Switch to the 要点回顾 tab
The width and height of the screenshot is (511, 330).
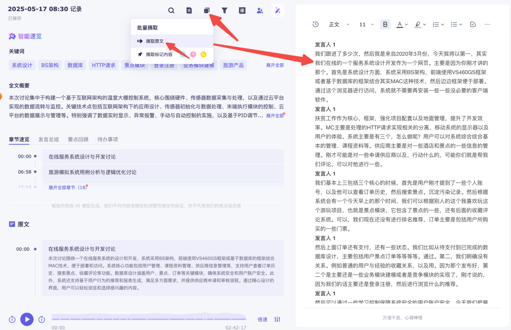click(x=78, y=139)
